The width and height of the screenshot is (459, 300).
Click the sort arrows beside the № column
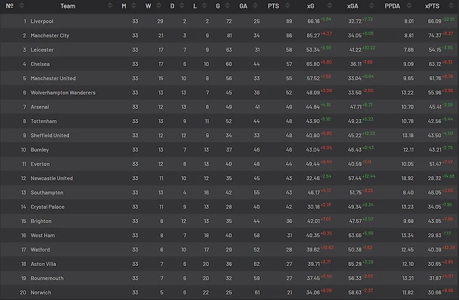23,6
